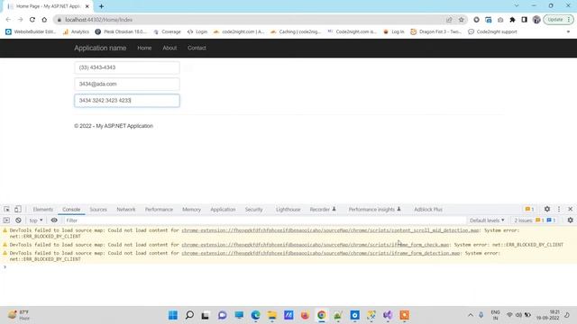577x324 pixels.
Task: Click the Application name brand link
Action: 100,48
